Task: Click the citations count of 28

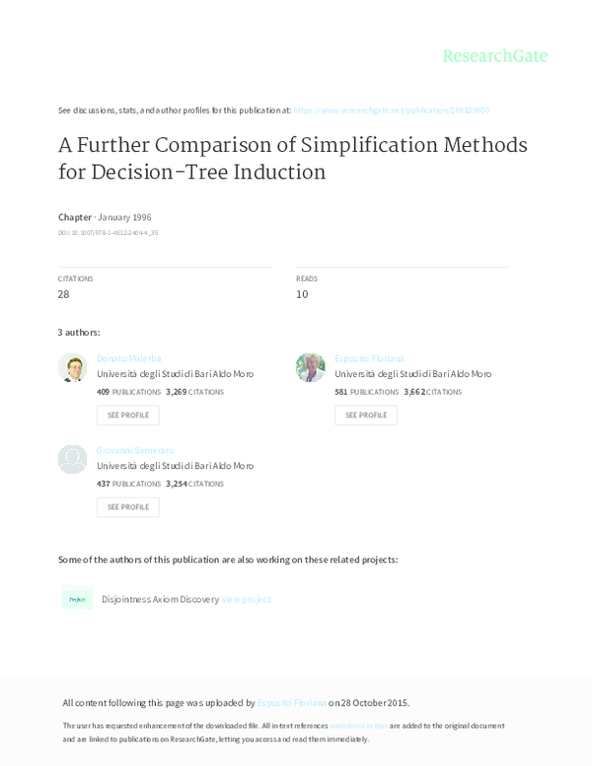Action: click(63, 294)
